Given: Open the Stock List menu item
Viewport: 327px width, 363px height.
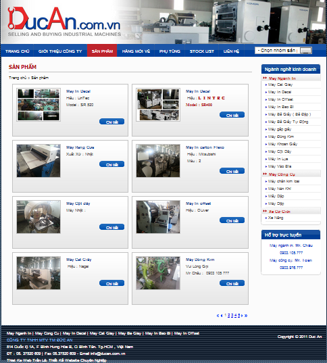Looking at the screenshot, I should [201, 51].
